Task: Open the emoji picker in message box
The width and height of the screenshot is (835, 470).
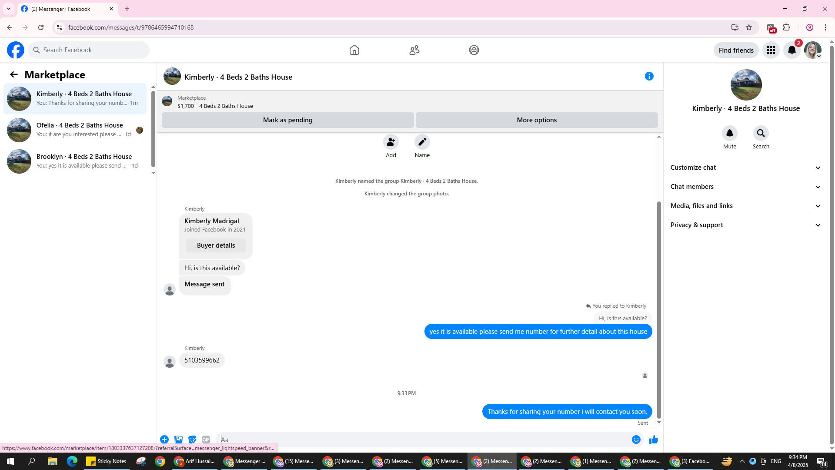Action: [x=636, y=440]
